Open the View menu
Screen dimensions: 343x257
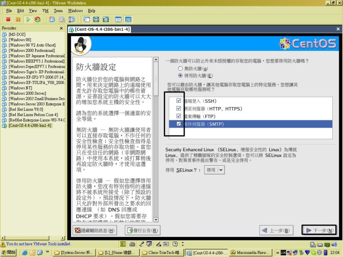click(33, 11)
